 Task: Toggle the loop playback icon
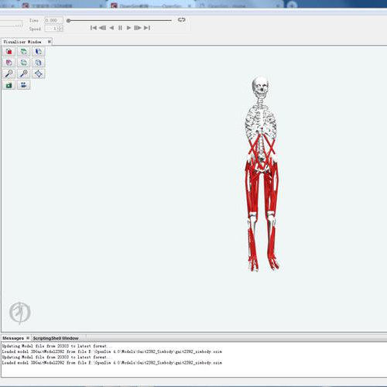(x=181, y=19)
